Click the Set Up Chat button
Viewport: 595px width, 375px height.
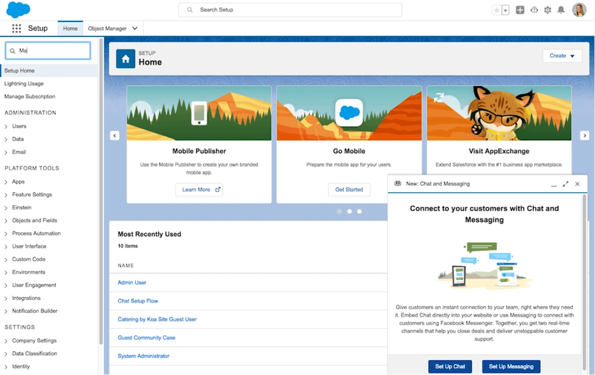(x=450, y=367)
